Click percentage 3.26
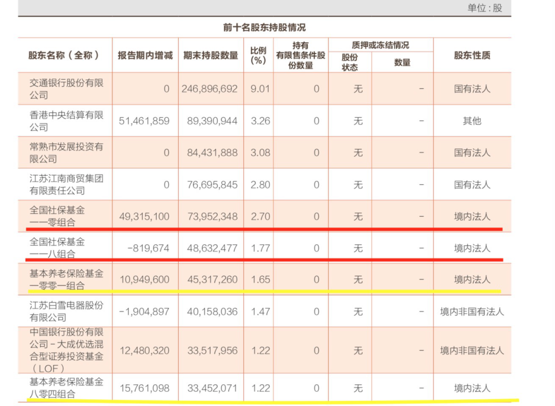Viewport: 555px width, 406px height. pos(261,121)
